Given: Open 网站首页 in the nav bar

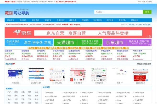Looking at the screenshot, I should point(11,20).
